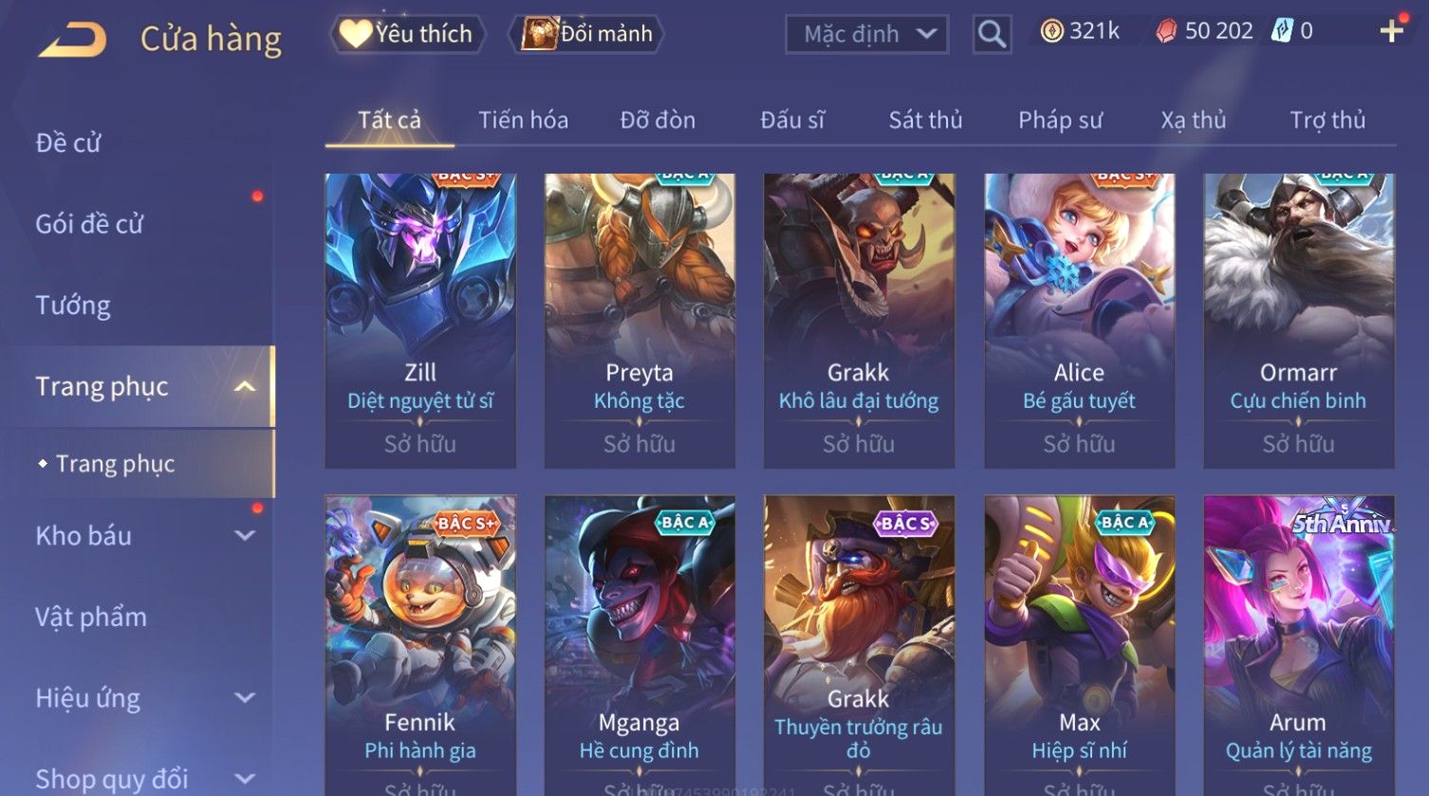
Task: Click the plus icon to add currency
Action: pyautogui.click(x=1391, y=32)
